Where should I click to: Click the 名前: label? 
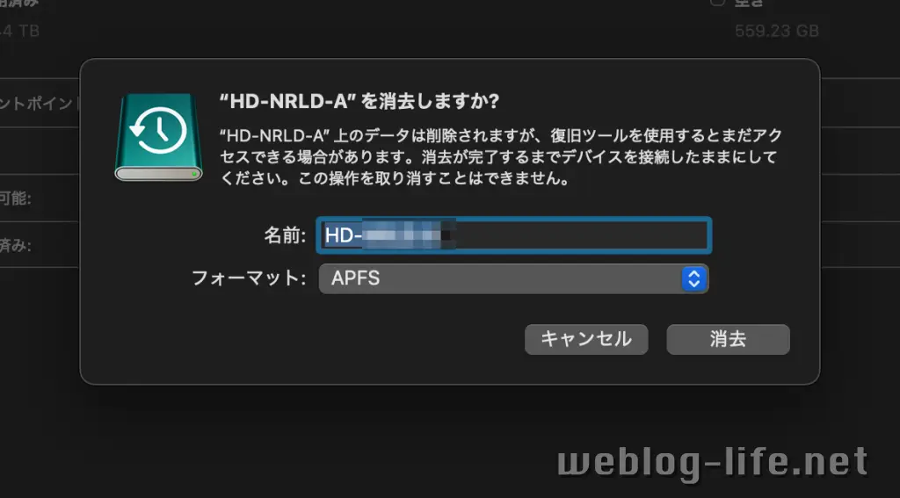click(285, 235)
